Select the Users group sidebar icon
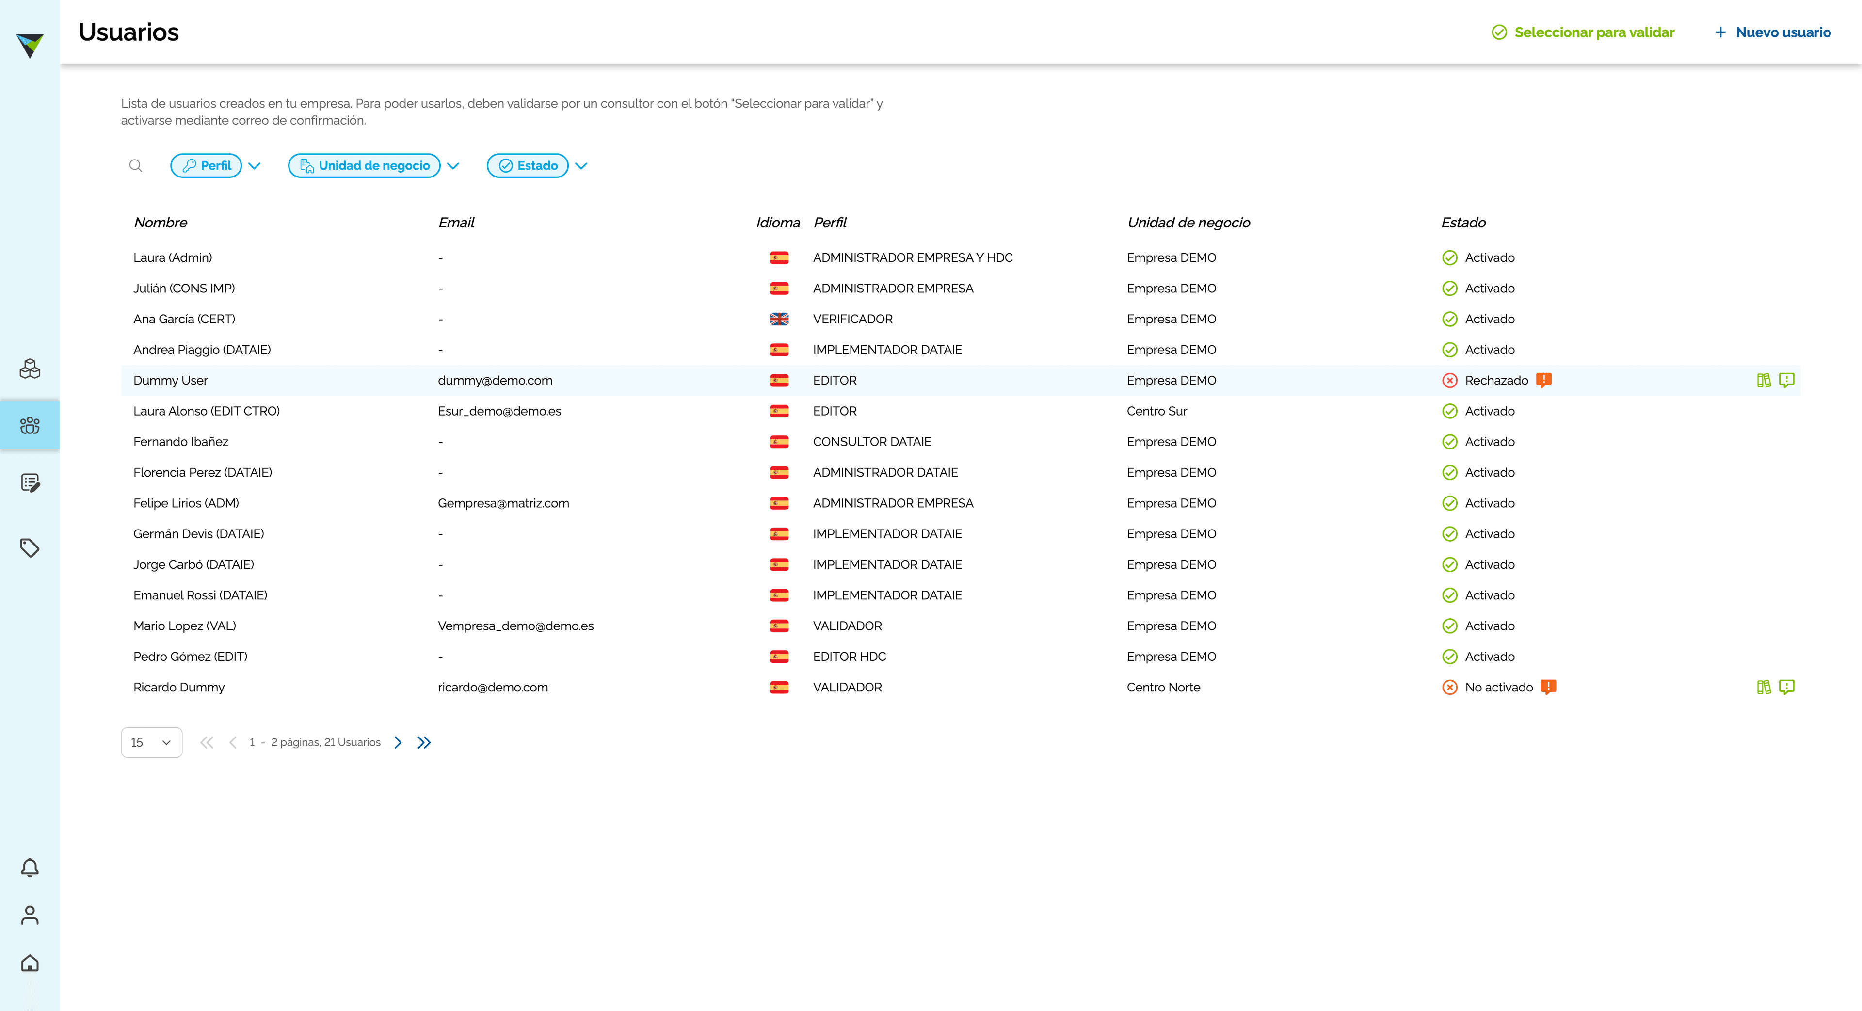Viewport: 1862px width, 1011px height. pyautogui.click(x=30, y=425)
